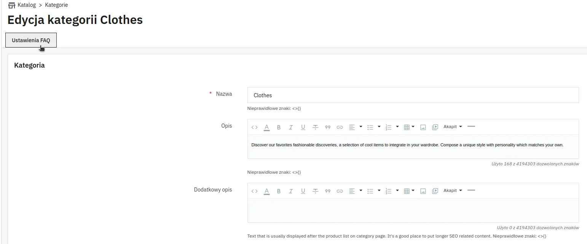The image size is (587, 244).
Task: Insert media in the Opis editor
Action: point(435,127)
